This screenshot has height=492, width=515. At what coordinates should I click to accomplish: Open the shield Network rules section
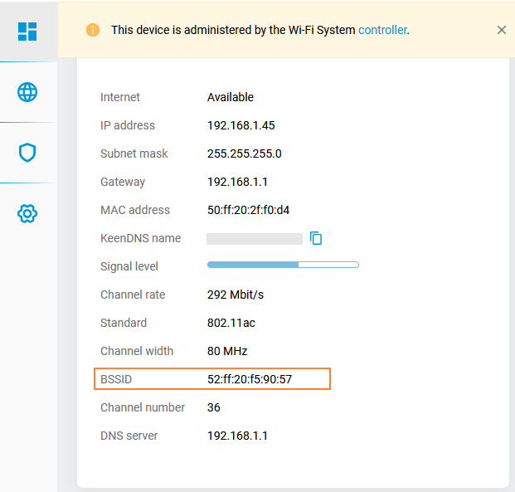click(x=27, y=153)
